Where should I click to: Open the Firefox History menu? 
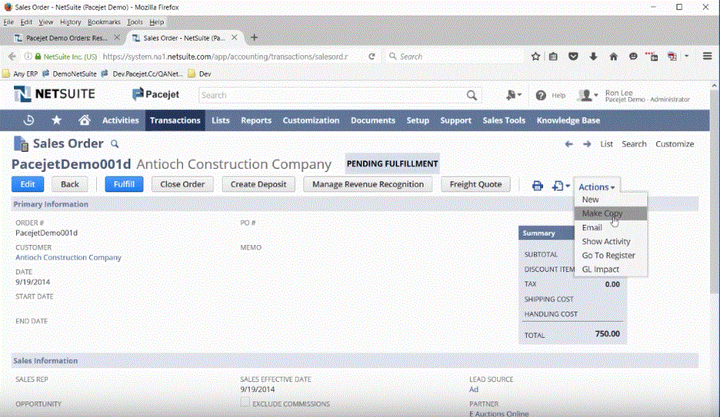[x=71, y=22]
